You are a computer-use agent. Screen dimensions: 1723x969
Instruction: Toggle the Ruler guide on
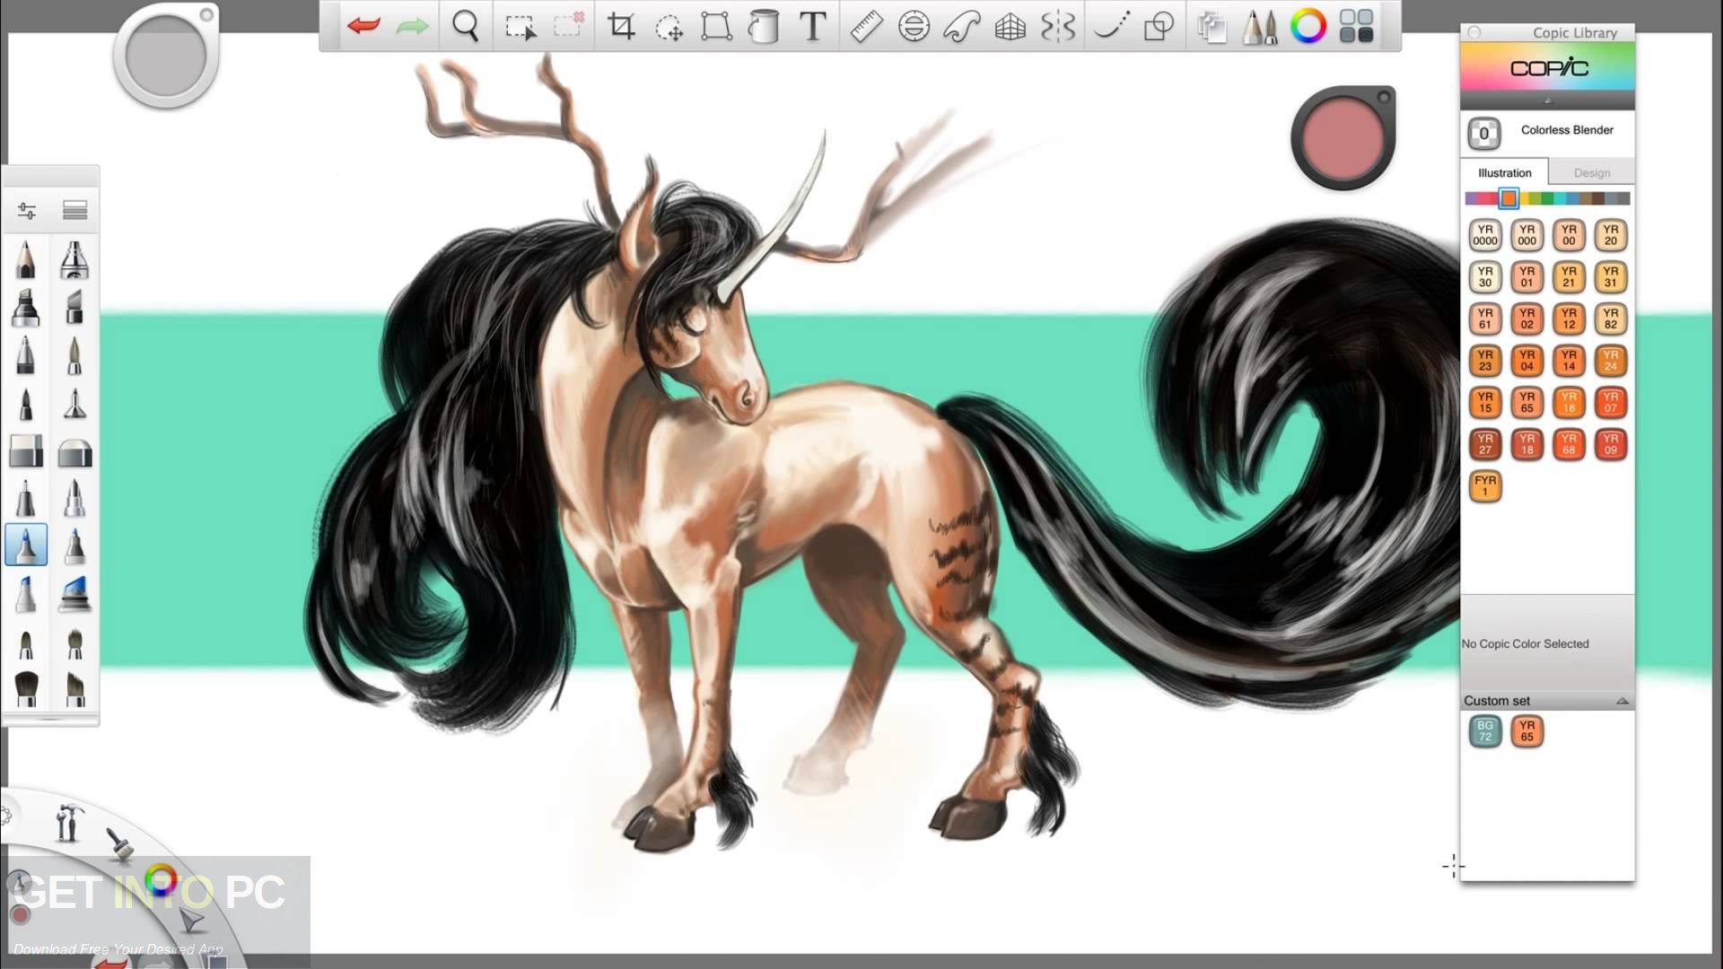click(x=866, y=27)
